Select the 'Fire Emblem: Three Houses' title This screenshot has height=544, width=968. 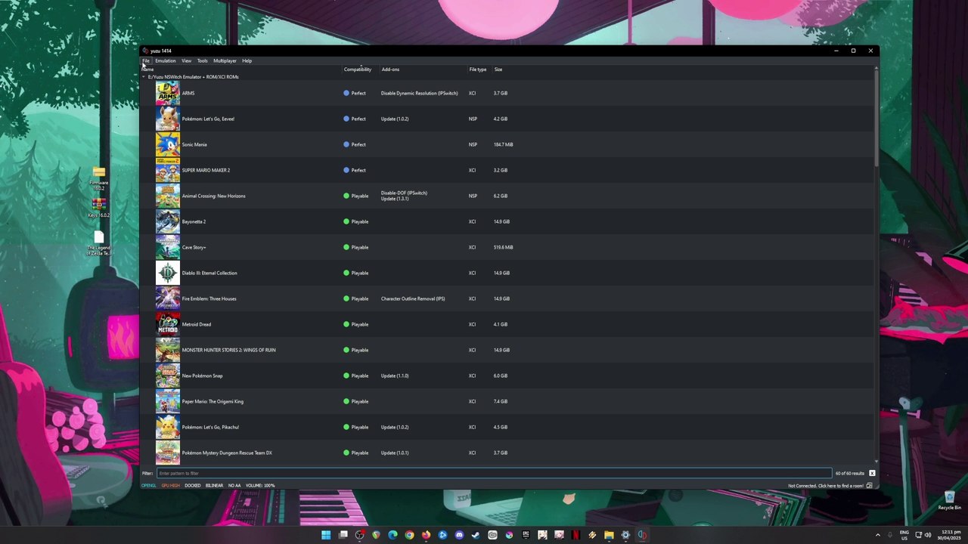click(x=209, y=298)
